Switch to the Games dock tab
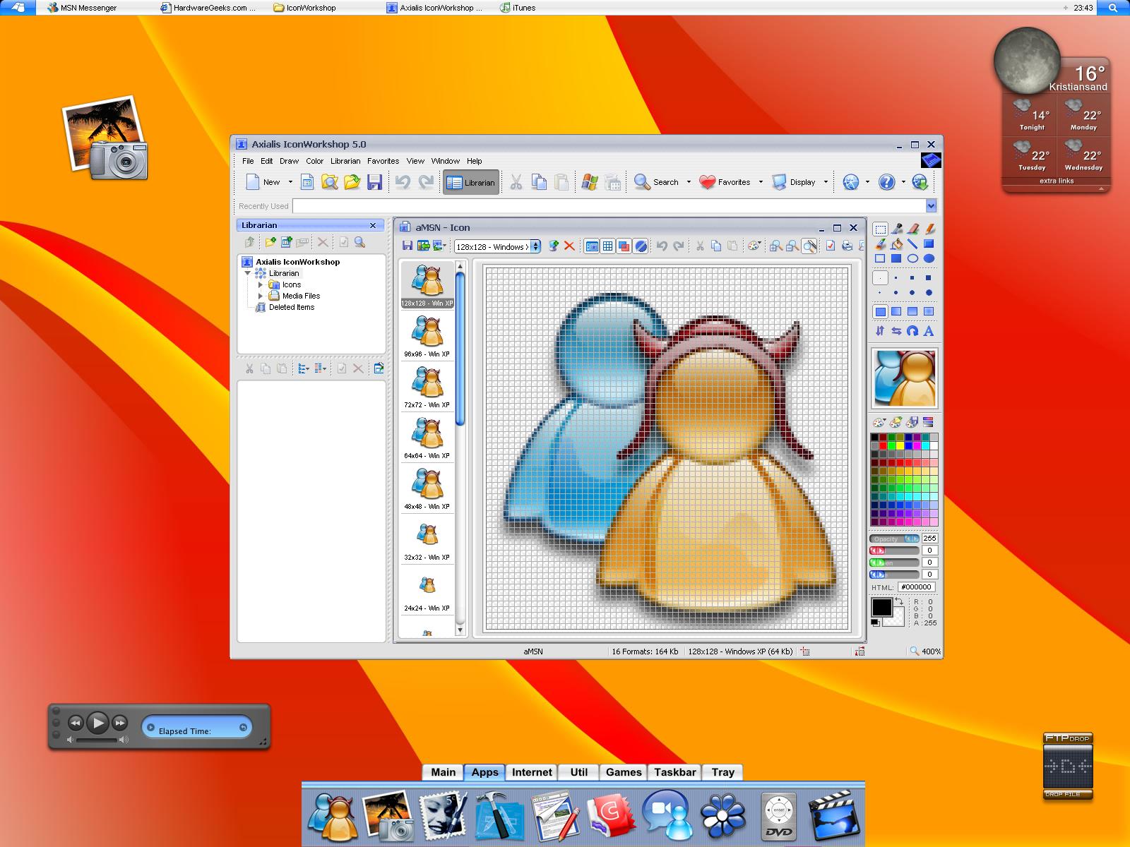The image size is (1130, 847). click(x=624, y=772)
